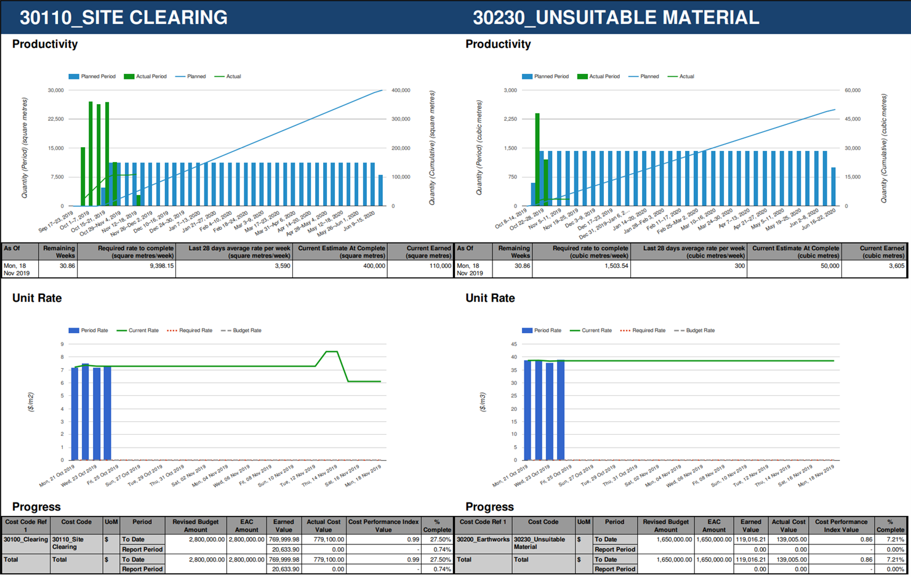Image resolution: width=911 pixels, height=577 pixels.
Task: Toggle Period Rate legend in Site Clearing Unit Rate chart
Action: coord(88,331)
